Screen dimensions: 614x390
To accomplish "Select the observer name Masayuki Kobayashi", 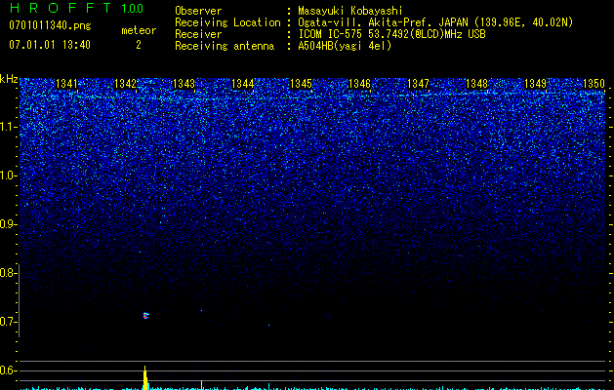I will pos(350,11).
